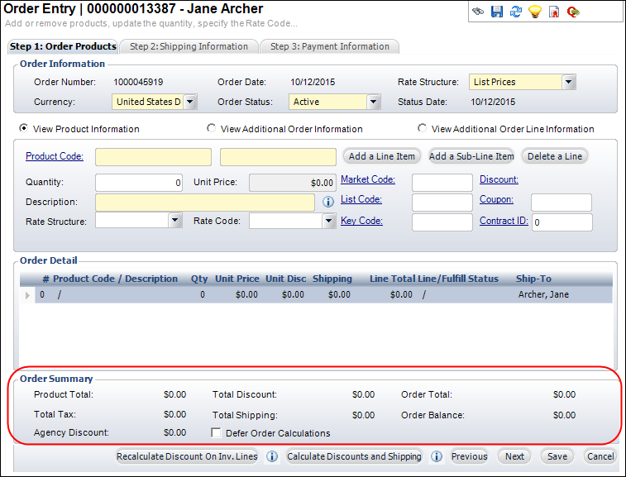
Task: Open the Product Code link
Action: pyautogui.click(x=55, y=156)
